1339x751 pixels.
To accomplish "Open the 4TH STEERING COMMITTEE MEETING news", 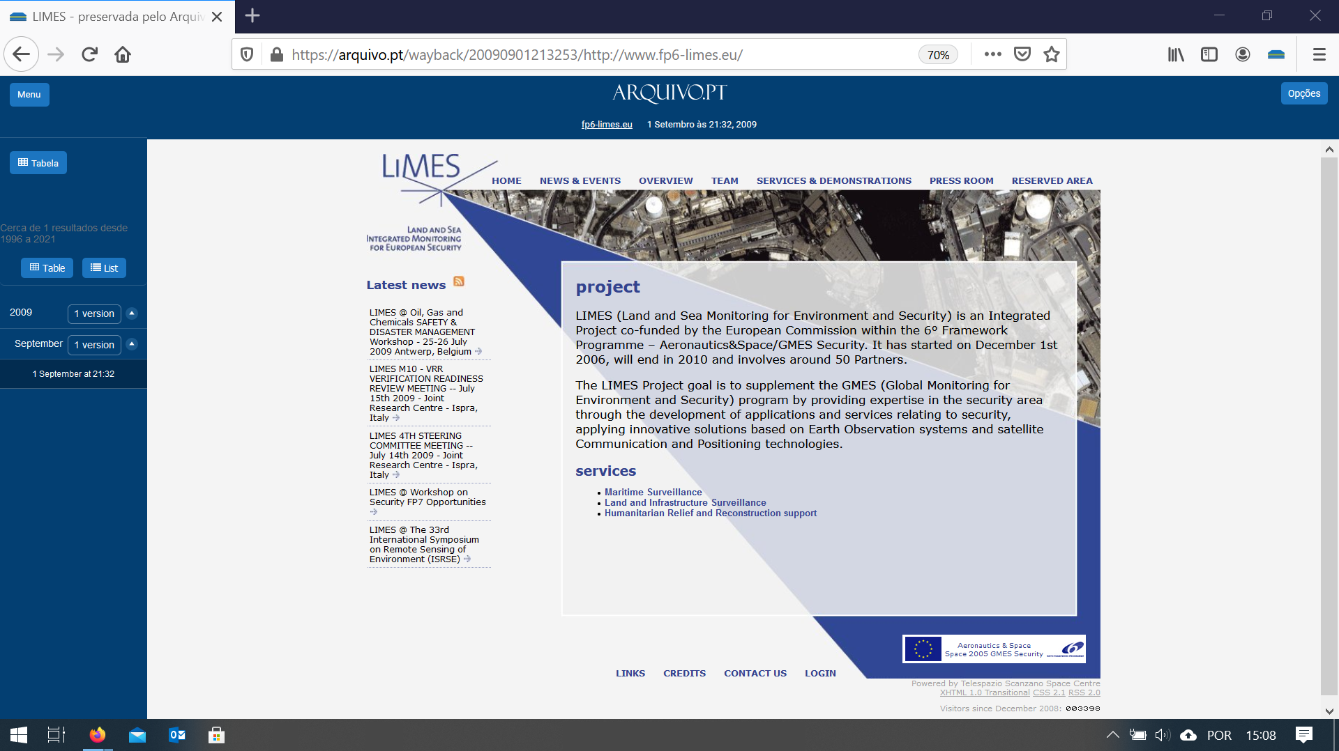I will (423, 455).
